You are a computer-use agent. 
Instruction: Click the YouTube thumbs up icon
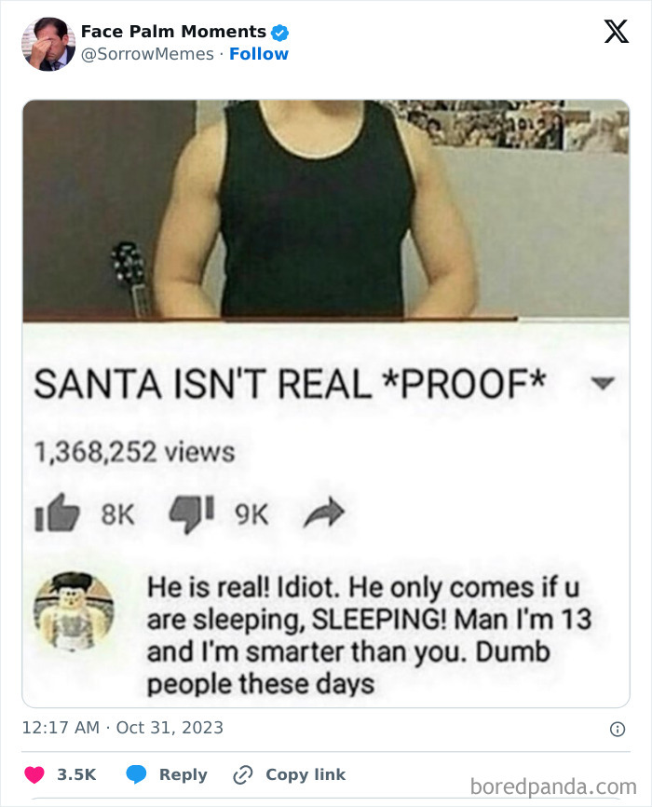[57, 513]
